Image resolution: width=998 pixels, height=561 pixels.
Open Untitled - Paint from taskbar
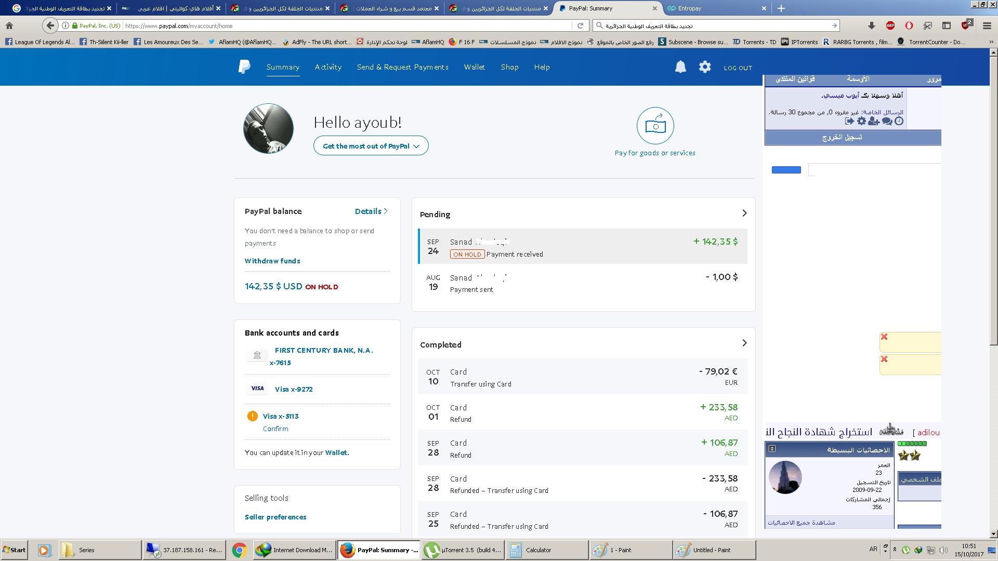click(x=714, y=550)
